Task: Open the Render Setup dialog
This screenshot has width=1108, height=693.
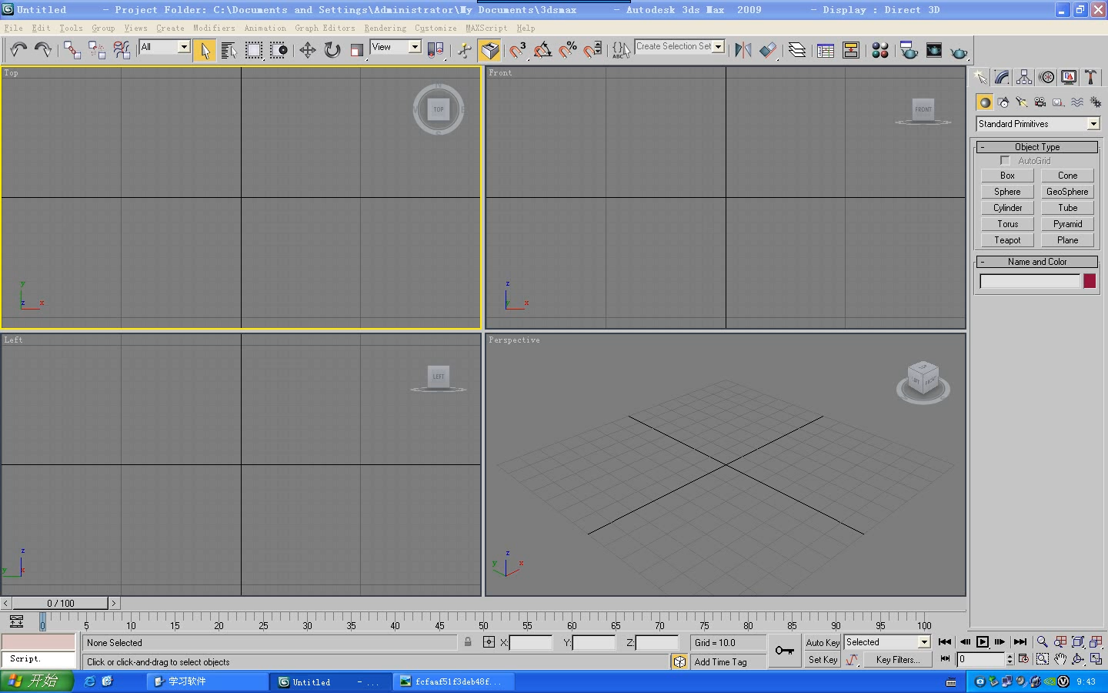Action: pyautogui.click(x=909, y=51)
